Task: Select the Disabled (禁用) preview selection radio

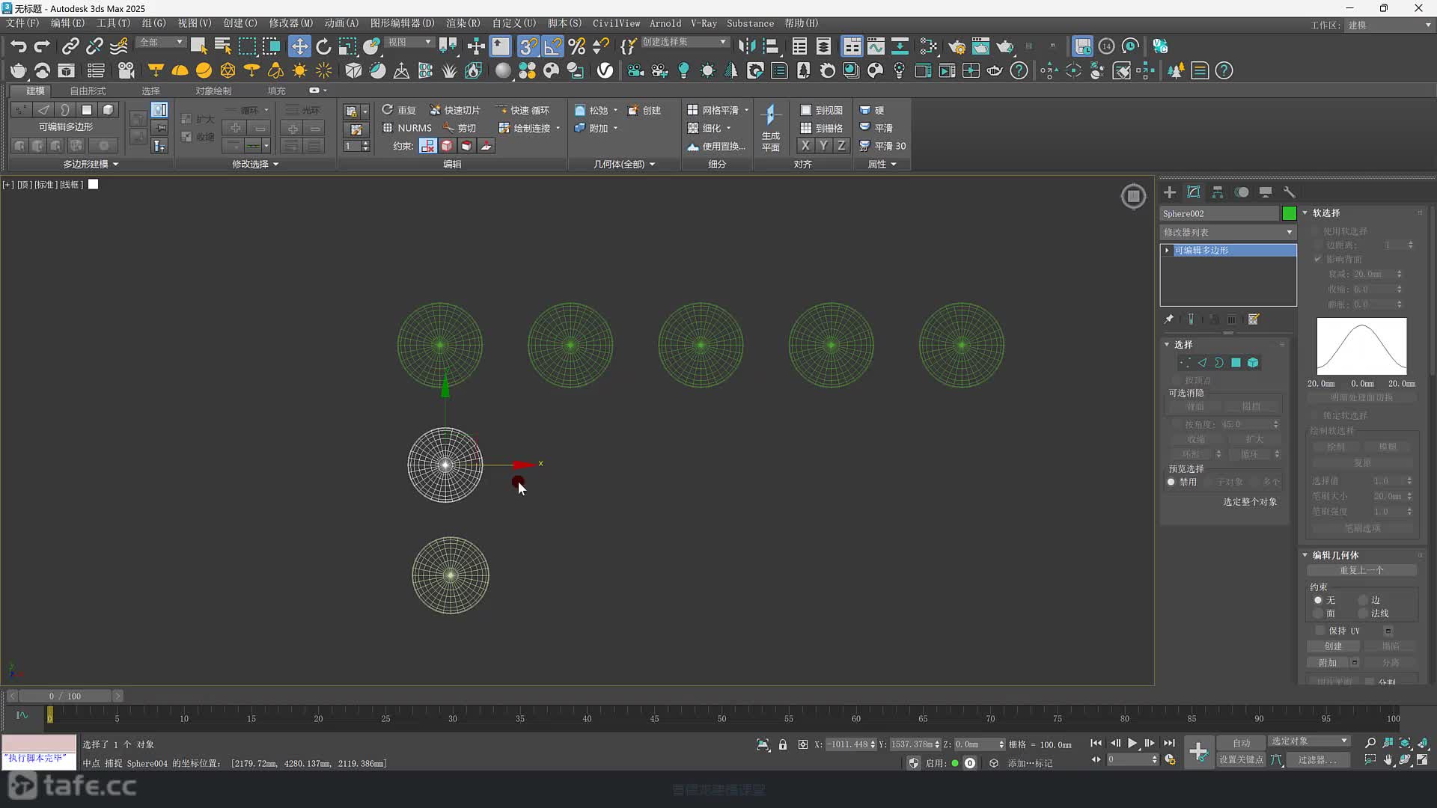Action: (1171, 482)
